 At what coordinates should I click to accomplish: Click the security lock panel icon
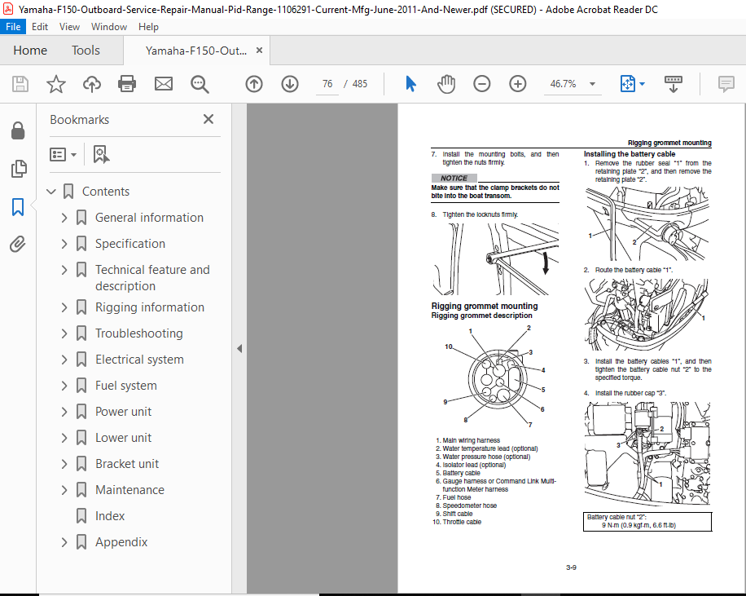point(18,130)
